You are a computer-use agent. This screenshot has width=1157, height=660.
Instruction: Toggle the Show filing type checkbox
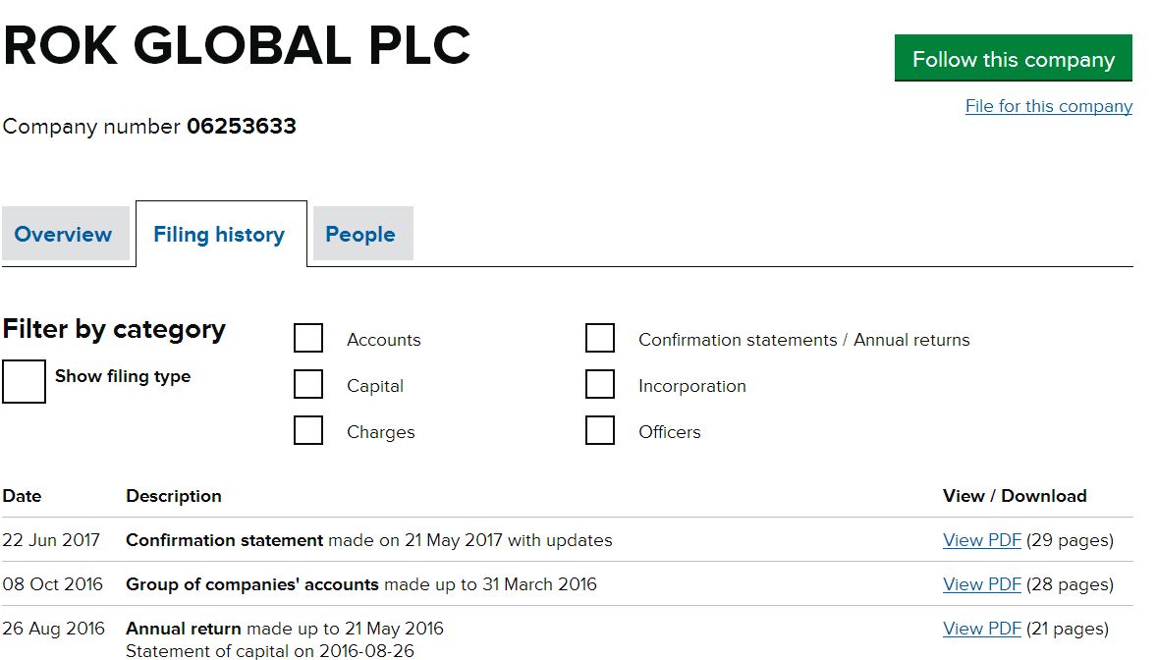pyautogui.click(x=25, y=381)
